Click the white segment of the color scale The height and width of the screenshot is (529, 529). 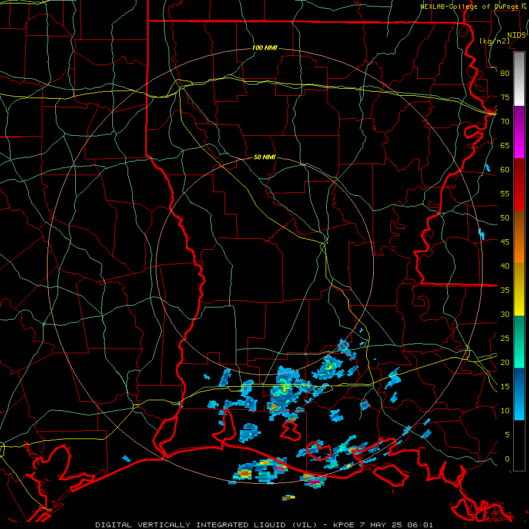click(519, 79)
